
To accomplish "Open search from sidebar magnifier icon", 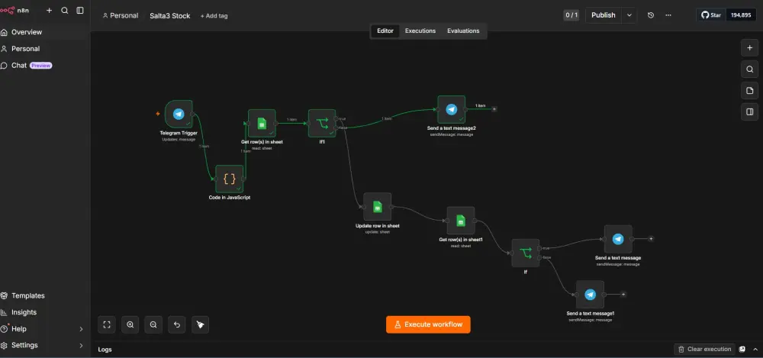I will click(65, 10).
